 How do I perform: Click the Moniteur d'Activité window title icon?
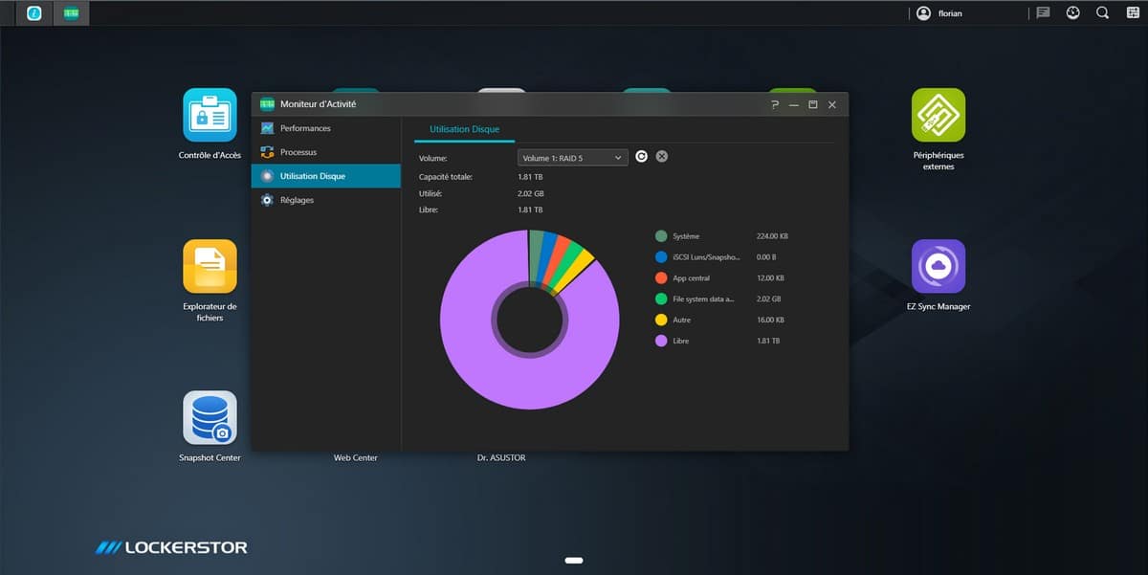coord(267,104)
